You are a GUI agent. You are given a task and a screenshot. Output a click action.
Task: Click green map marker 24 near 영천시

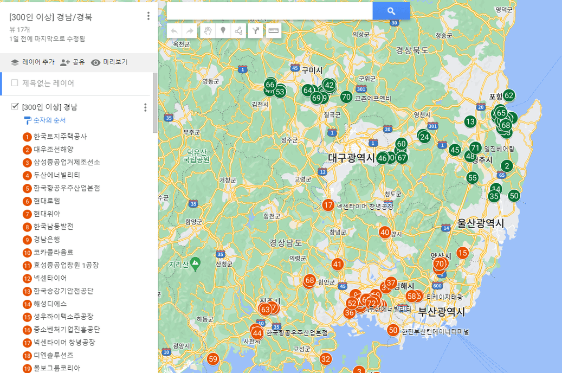coord(424,137)
